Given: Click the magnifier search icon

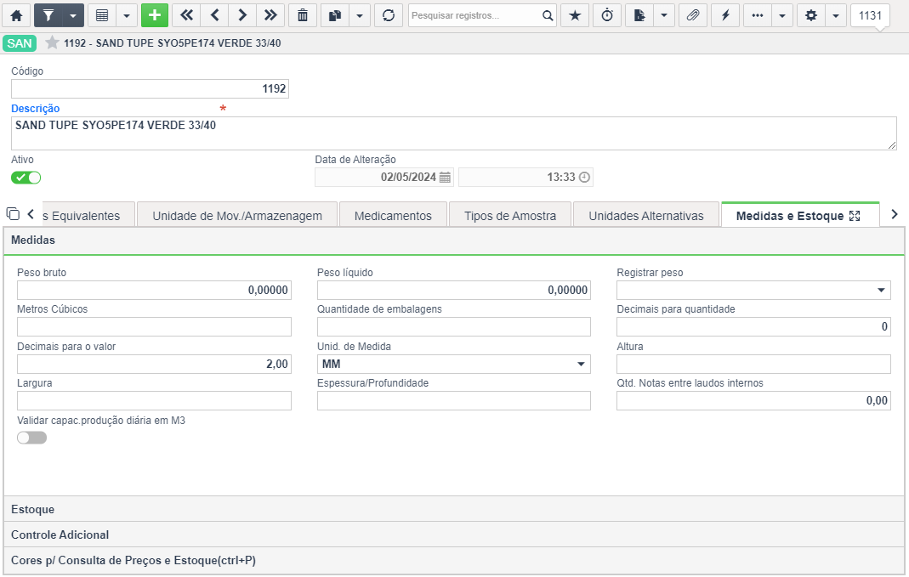Looking at the screenshot, I should pyautogui.click(x=548, y=15).
